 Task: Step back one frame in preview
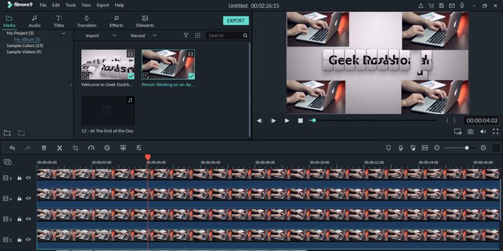[259, 120]
